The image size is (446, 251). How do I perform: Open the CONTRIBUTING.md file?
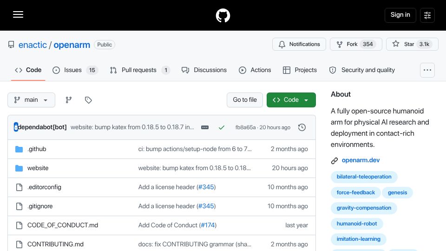[x=55, y=244]
